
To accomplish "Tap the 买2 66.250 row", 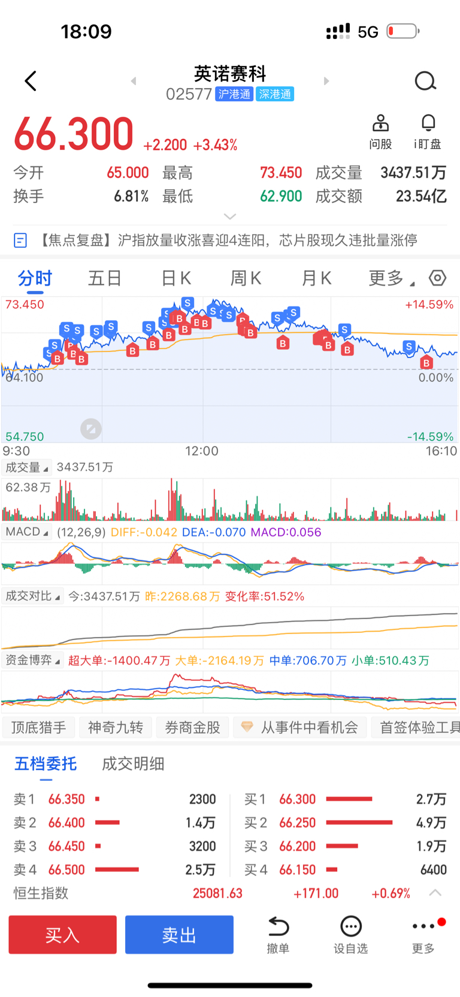I will [x=346, y=822].
